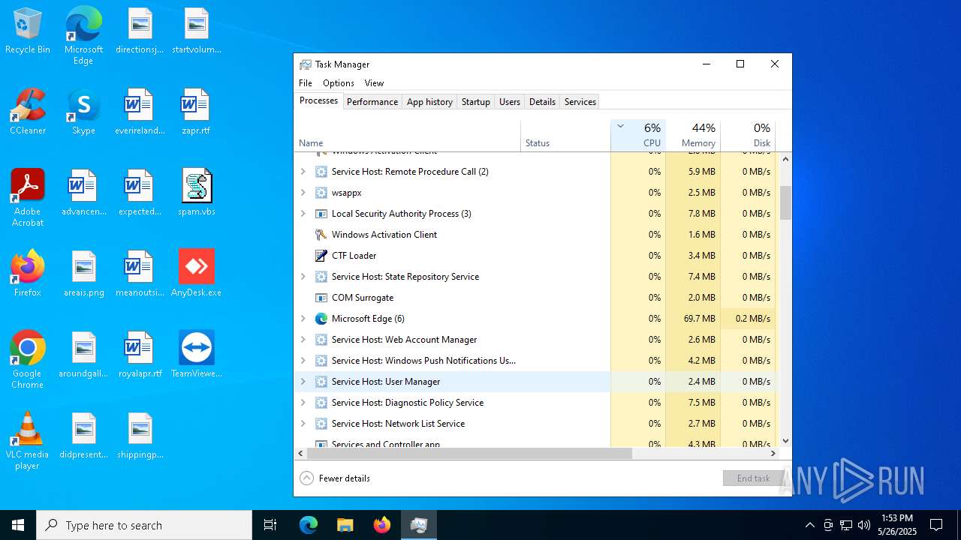
Task: Switch to the Users tab
Action: [510, 102]
